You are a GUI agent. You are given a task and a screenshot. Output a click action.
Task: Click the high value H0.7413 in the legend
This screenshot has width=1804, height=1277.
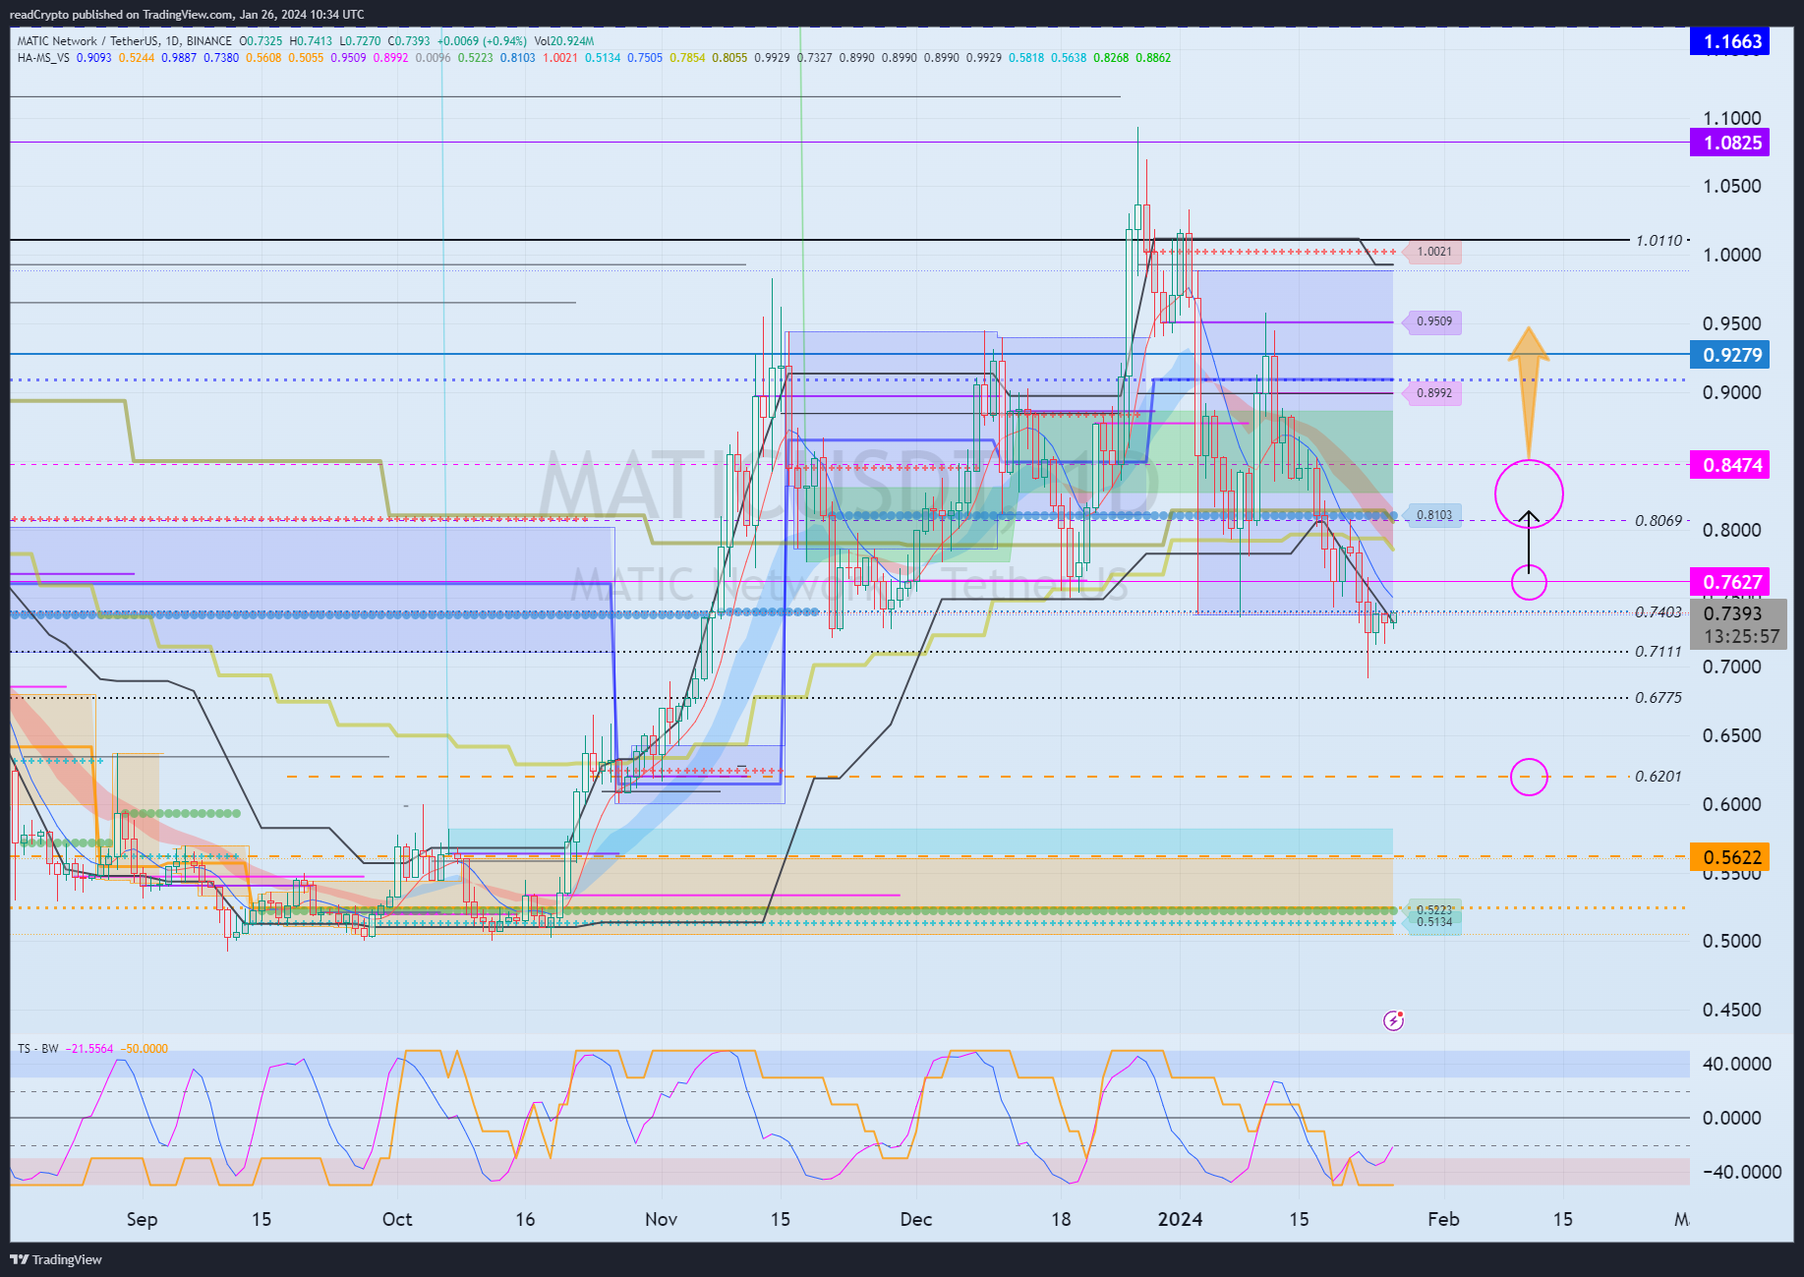(311, 41)
